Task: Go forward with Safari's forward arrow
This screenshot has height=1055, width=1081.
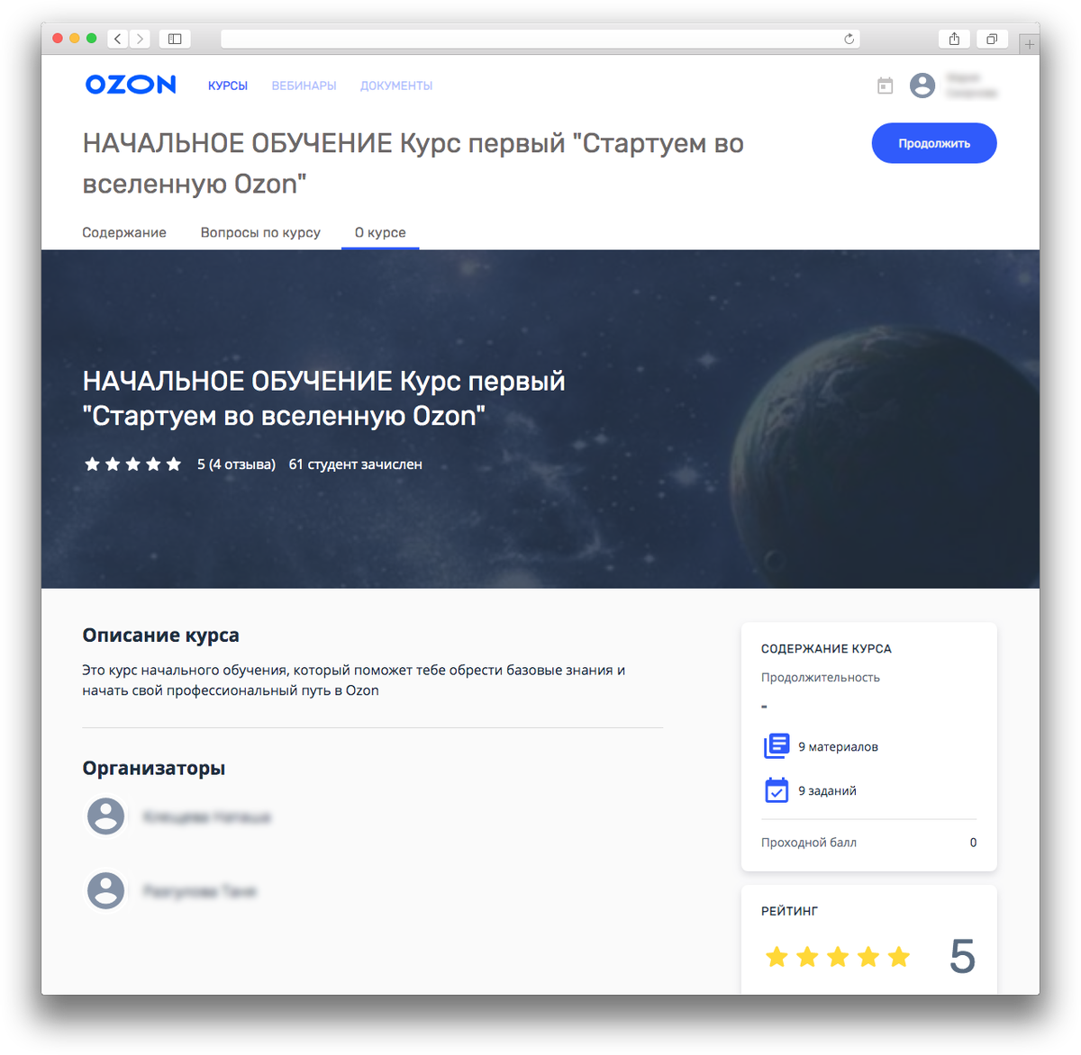Action: [x=140, y=39]
